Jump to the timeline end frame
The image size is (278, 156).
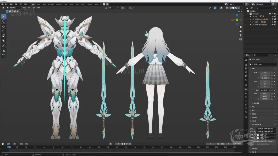[x=130, y=144]
